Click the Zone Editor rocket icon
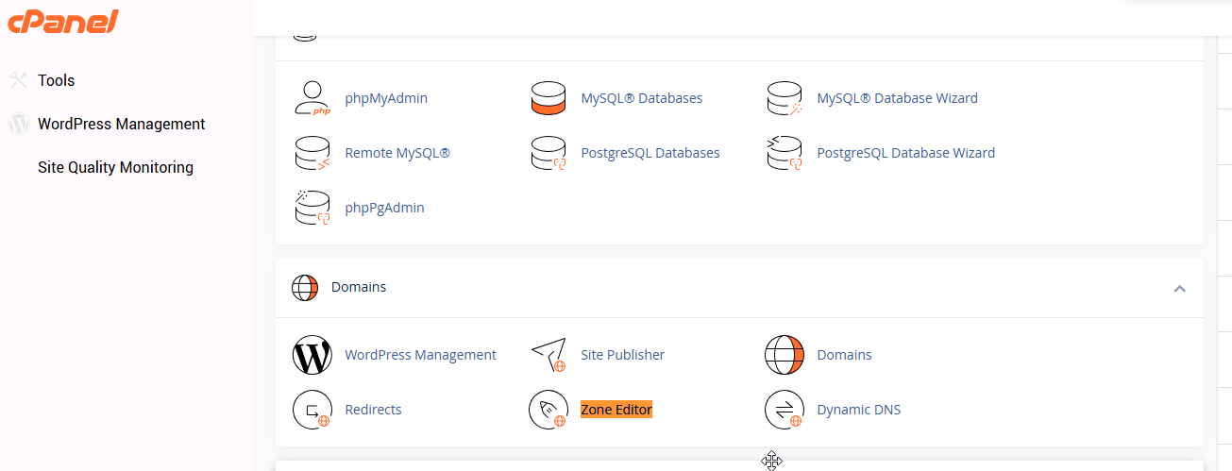 [x=548, y=410]
